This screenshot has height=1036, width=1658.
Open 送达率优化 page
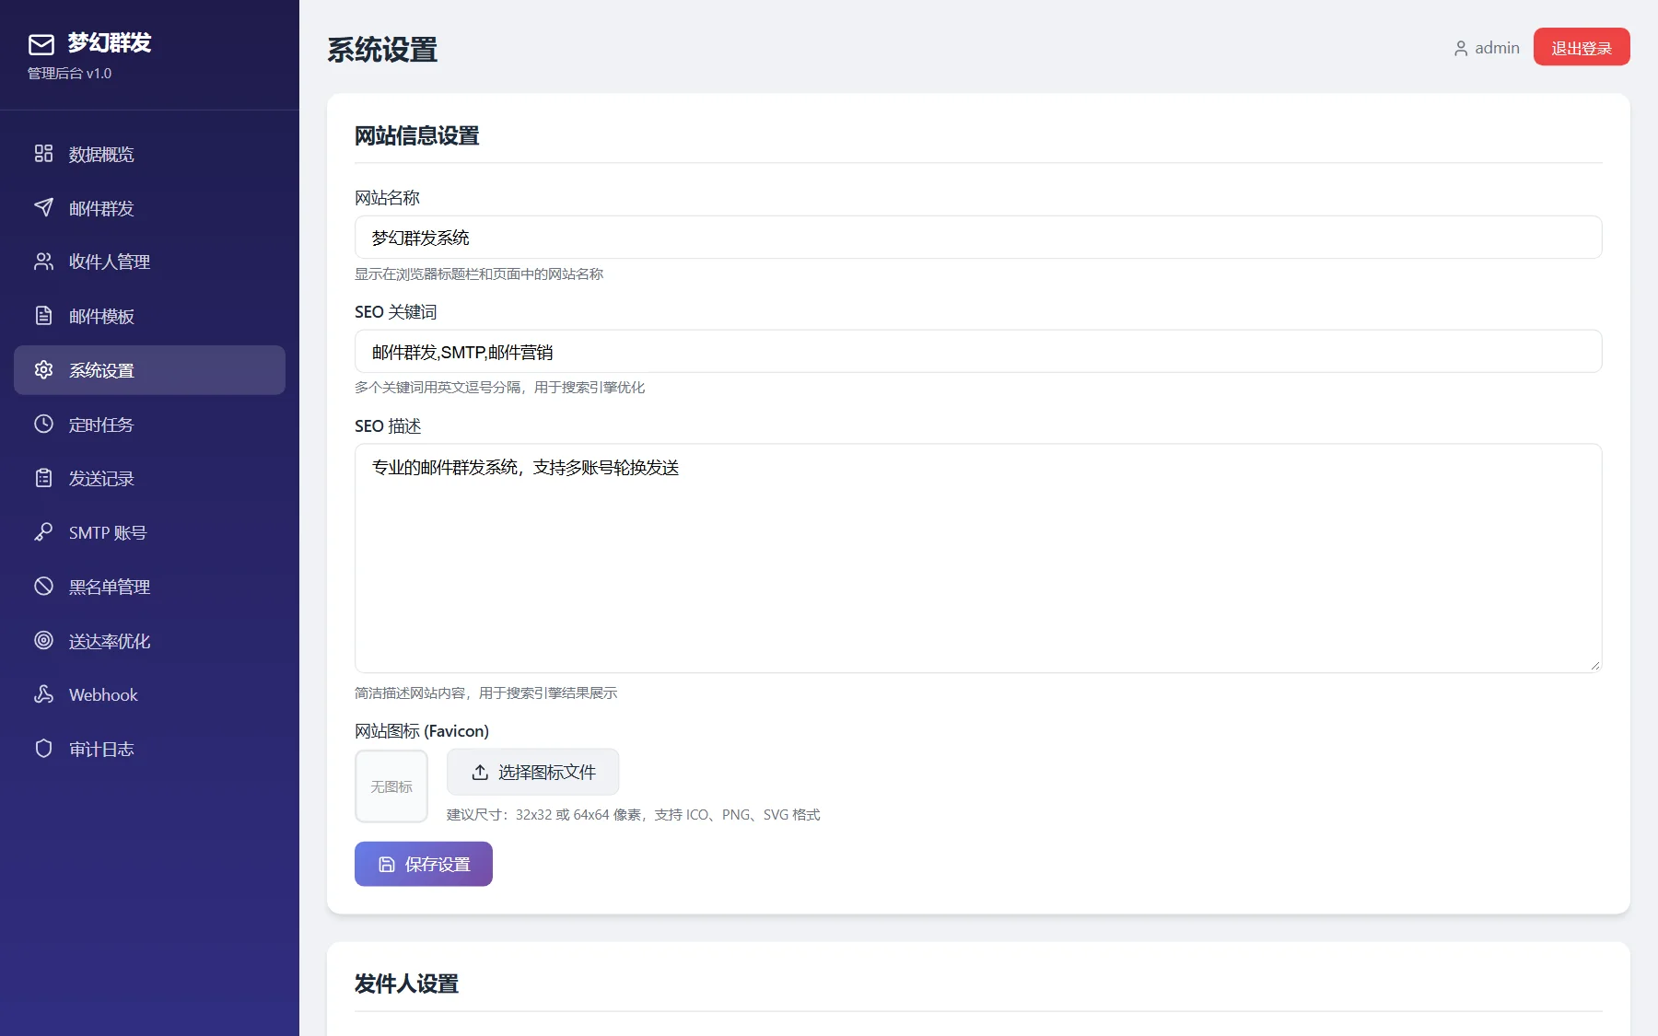click(x=149, y=641)
